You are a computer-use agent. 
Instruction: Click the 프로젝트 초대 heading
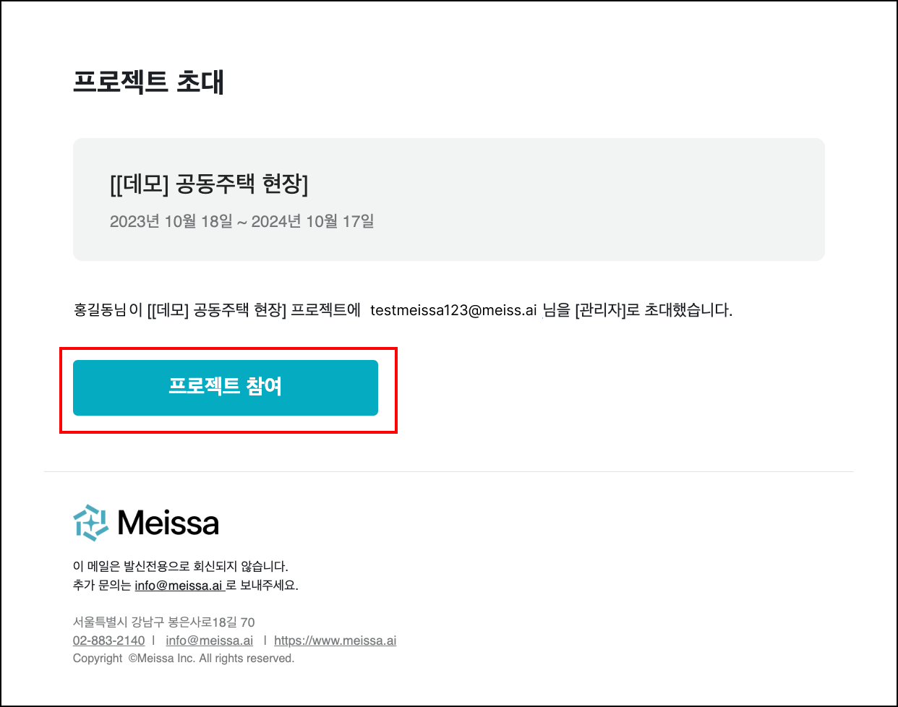(x=148, y=82)
